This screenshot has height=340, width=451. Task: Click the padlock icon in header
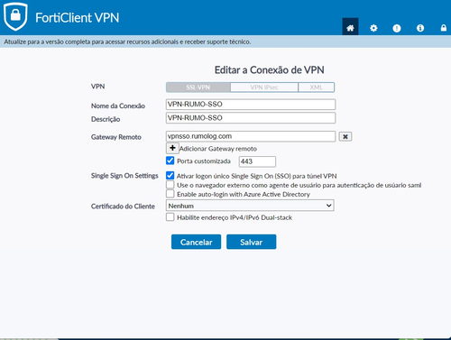click(x=444, y=28)
